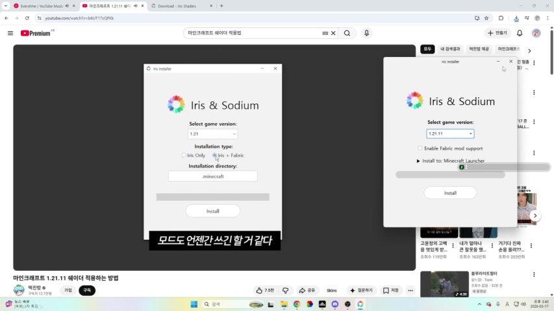This screenshot has height=311, width=554.
Task: Open tab search dropdown in Chrome
Action: (6, 6)
